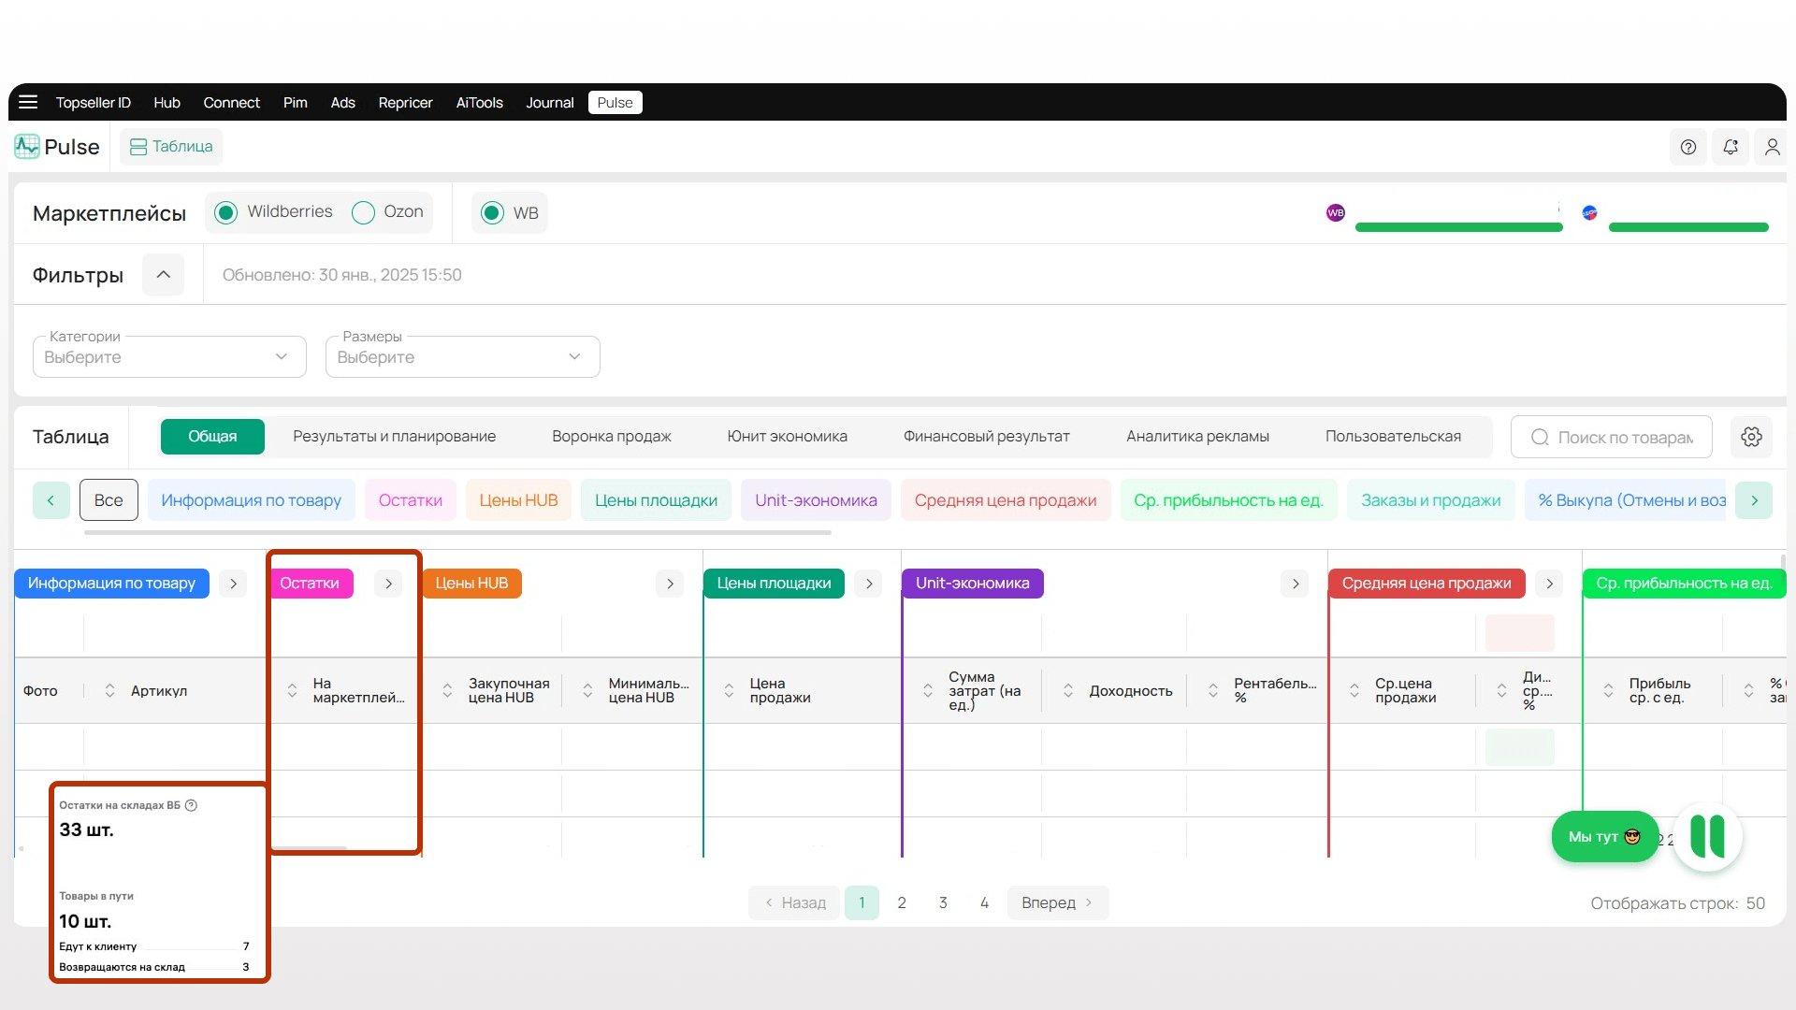Open Hub in top navigation
Screen dimensions: 1796x1010
click(167, 103)
